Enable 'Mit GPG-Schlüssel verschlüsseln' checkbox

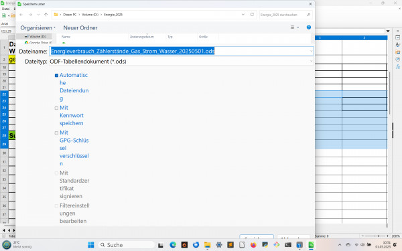coord(56,133)
